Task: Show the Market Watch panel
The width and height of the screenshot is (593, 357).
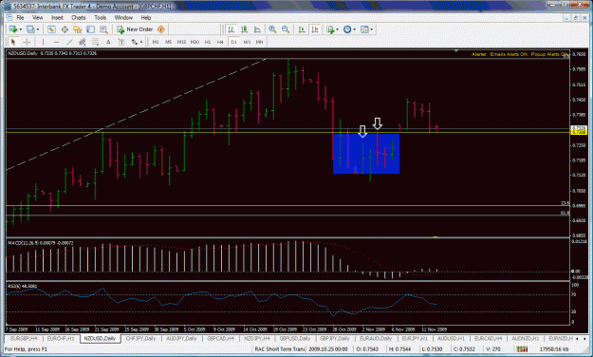Action: [51, 29]
